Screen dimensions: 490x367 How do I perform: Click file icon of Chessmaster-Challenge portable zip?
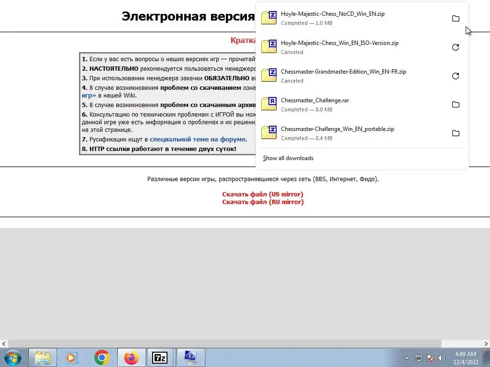(269, 133)
